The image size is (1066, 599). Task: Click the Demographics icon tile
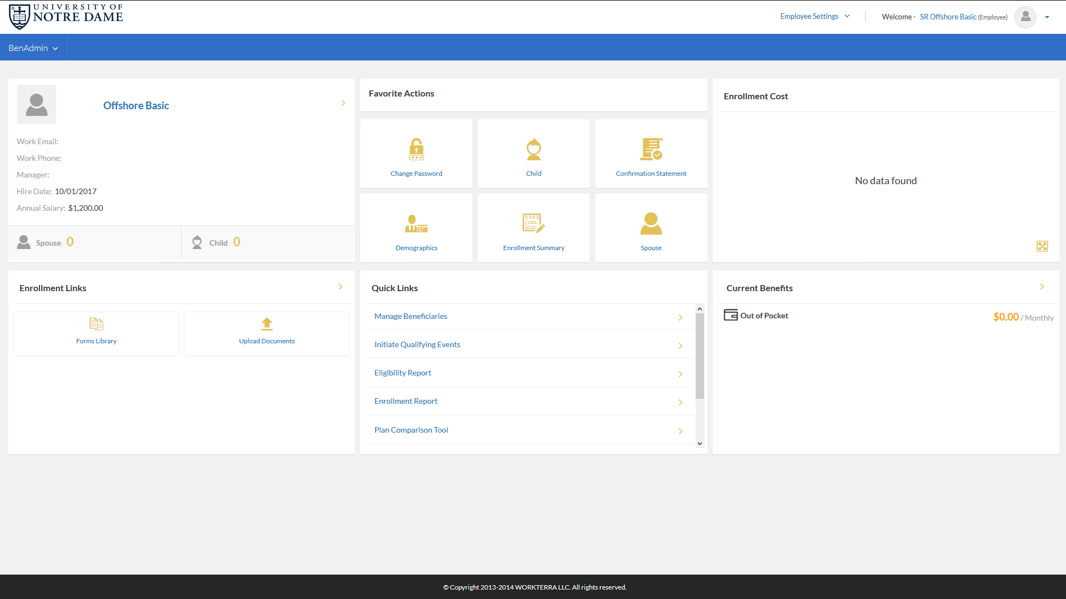pyautogui.click(x=416, y=224)
